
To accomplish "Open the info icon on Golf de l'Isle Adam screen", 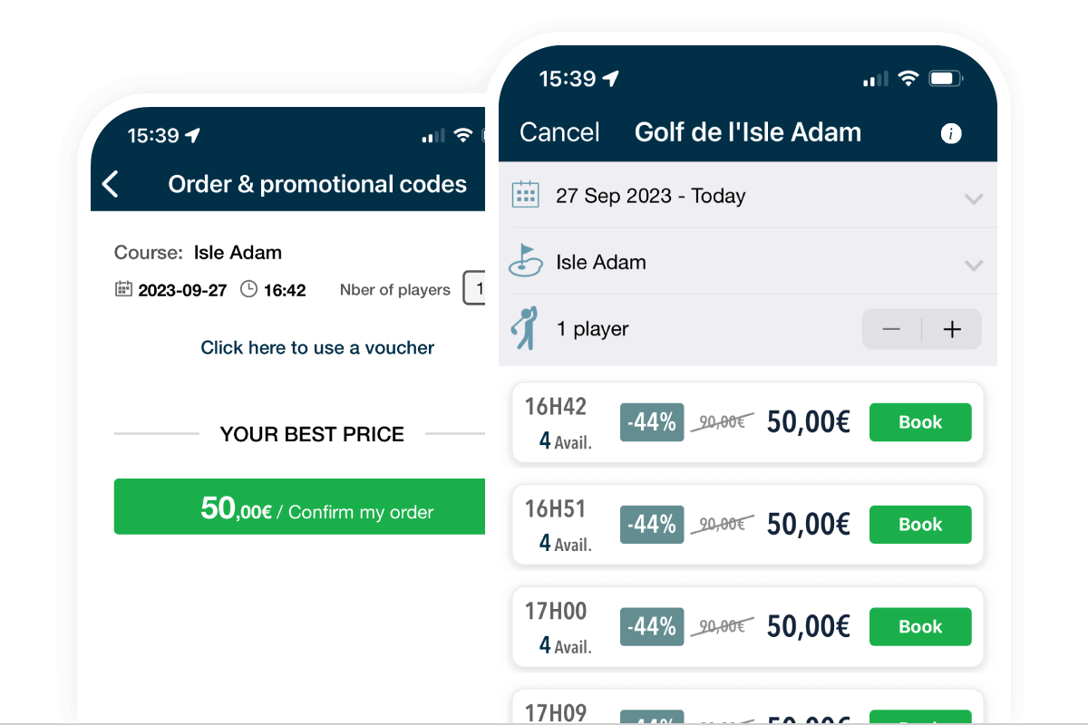I will coord(950,133).
